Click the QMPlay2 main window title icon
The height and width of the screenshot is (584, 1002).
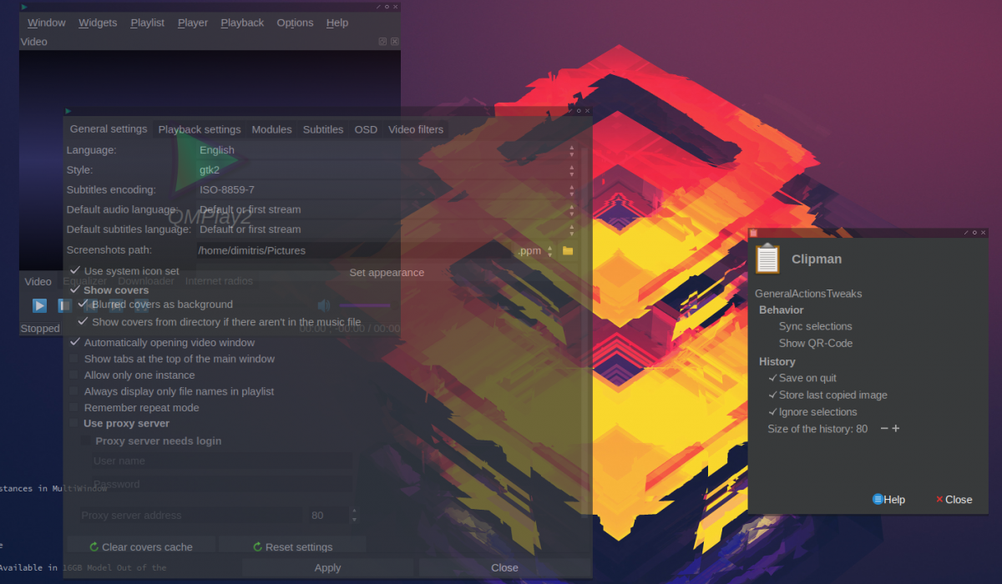click(24, 7)
